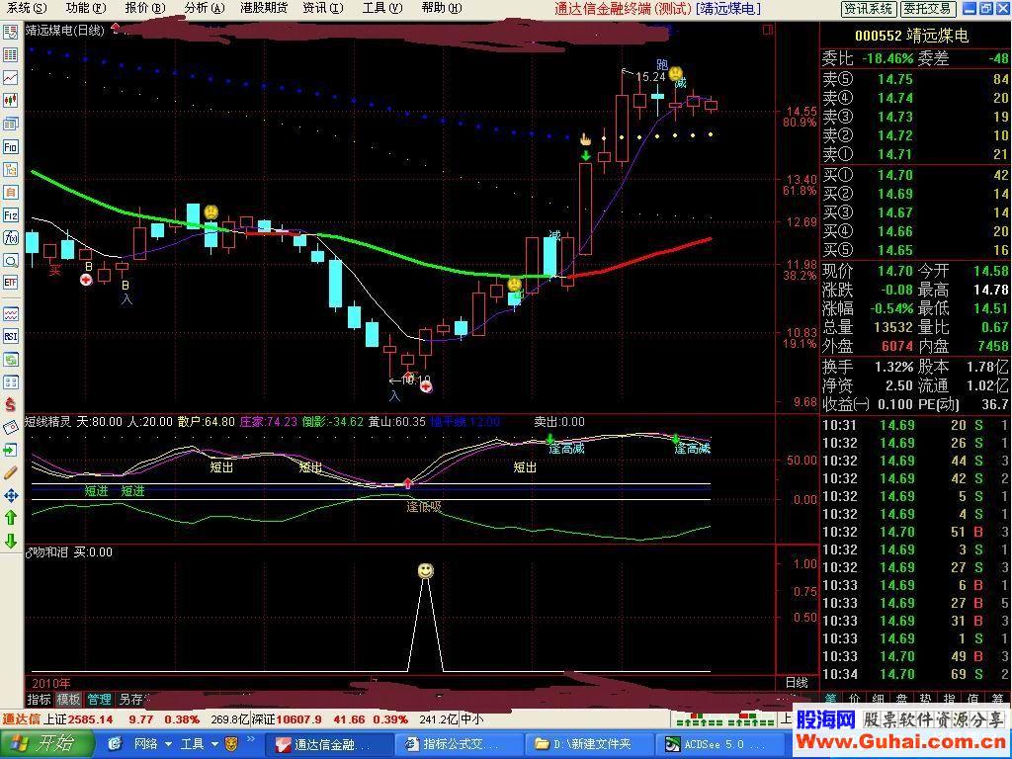
Task: Click the 10:31 14.69 tick trade row
Action: 914,425
